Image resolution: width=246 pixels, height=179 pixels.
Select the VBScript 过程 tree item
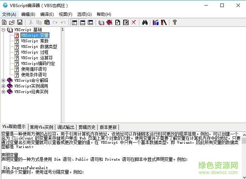click(x=35, y=52)
